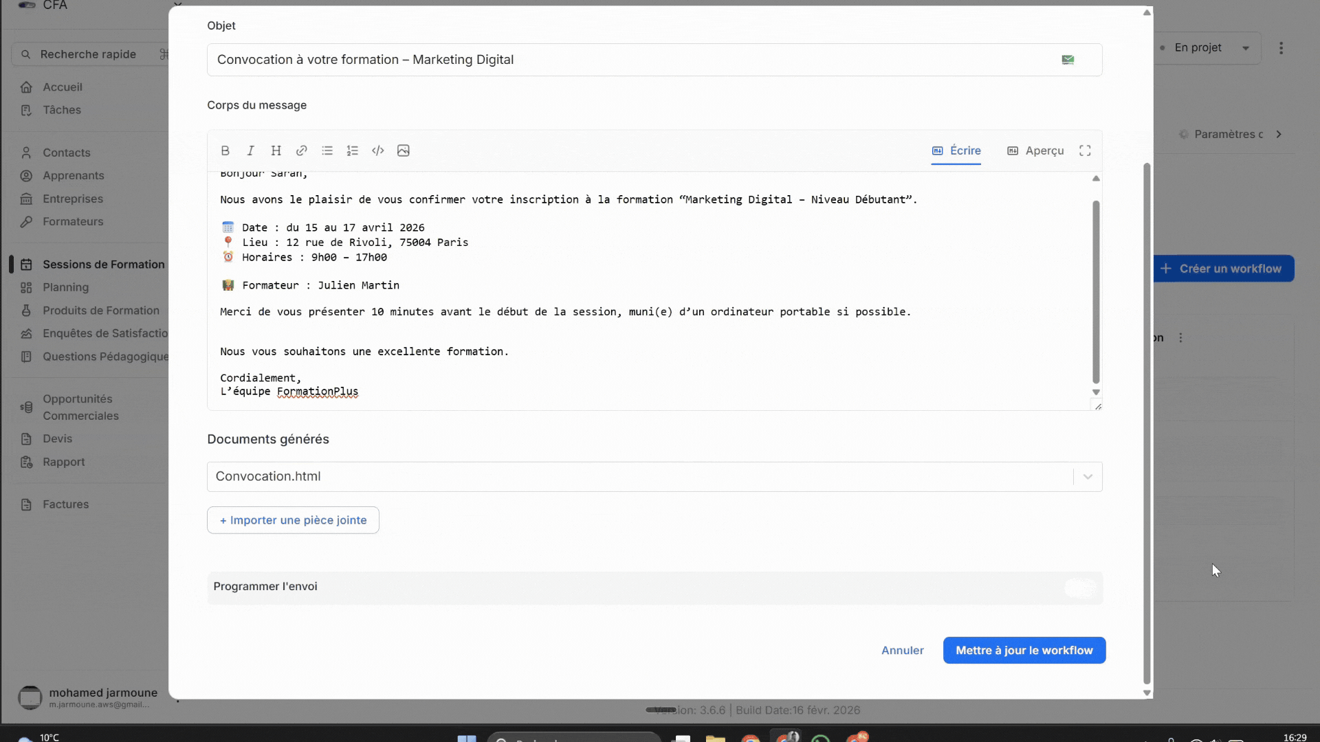The image size is (1320, 742).
Task: Expand Paramètres section chevron
Action: [x=1279, y=134]
